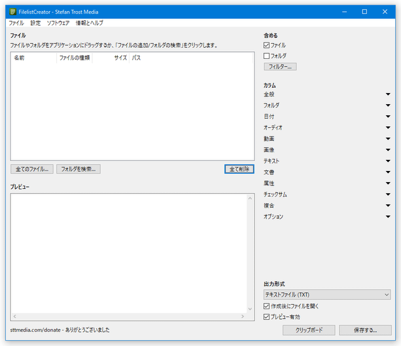Image resolution: width=401 pixels, height=346 pixels.
Task: Click the 全て削除 button
Action: pos(239,169)
